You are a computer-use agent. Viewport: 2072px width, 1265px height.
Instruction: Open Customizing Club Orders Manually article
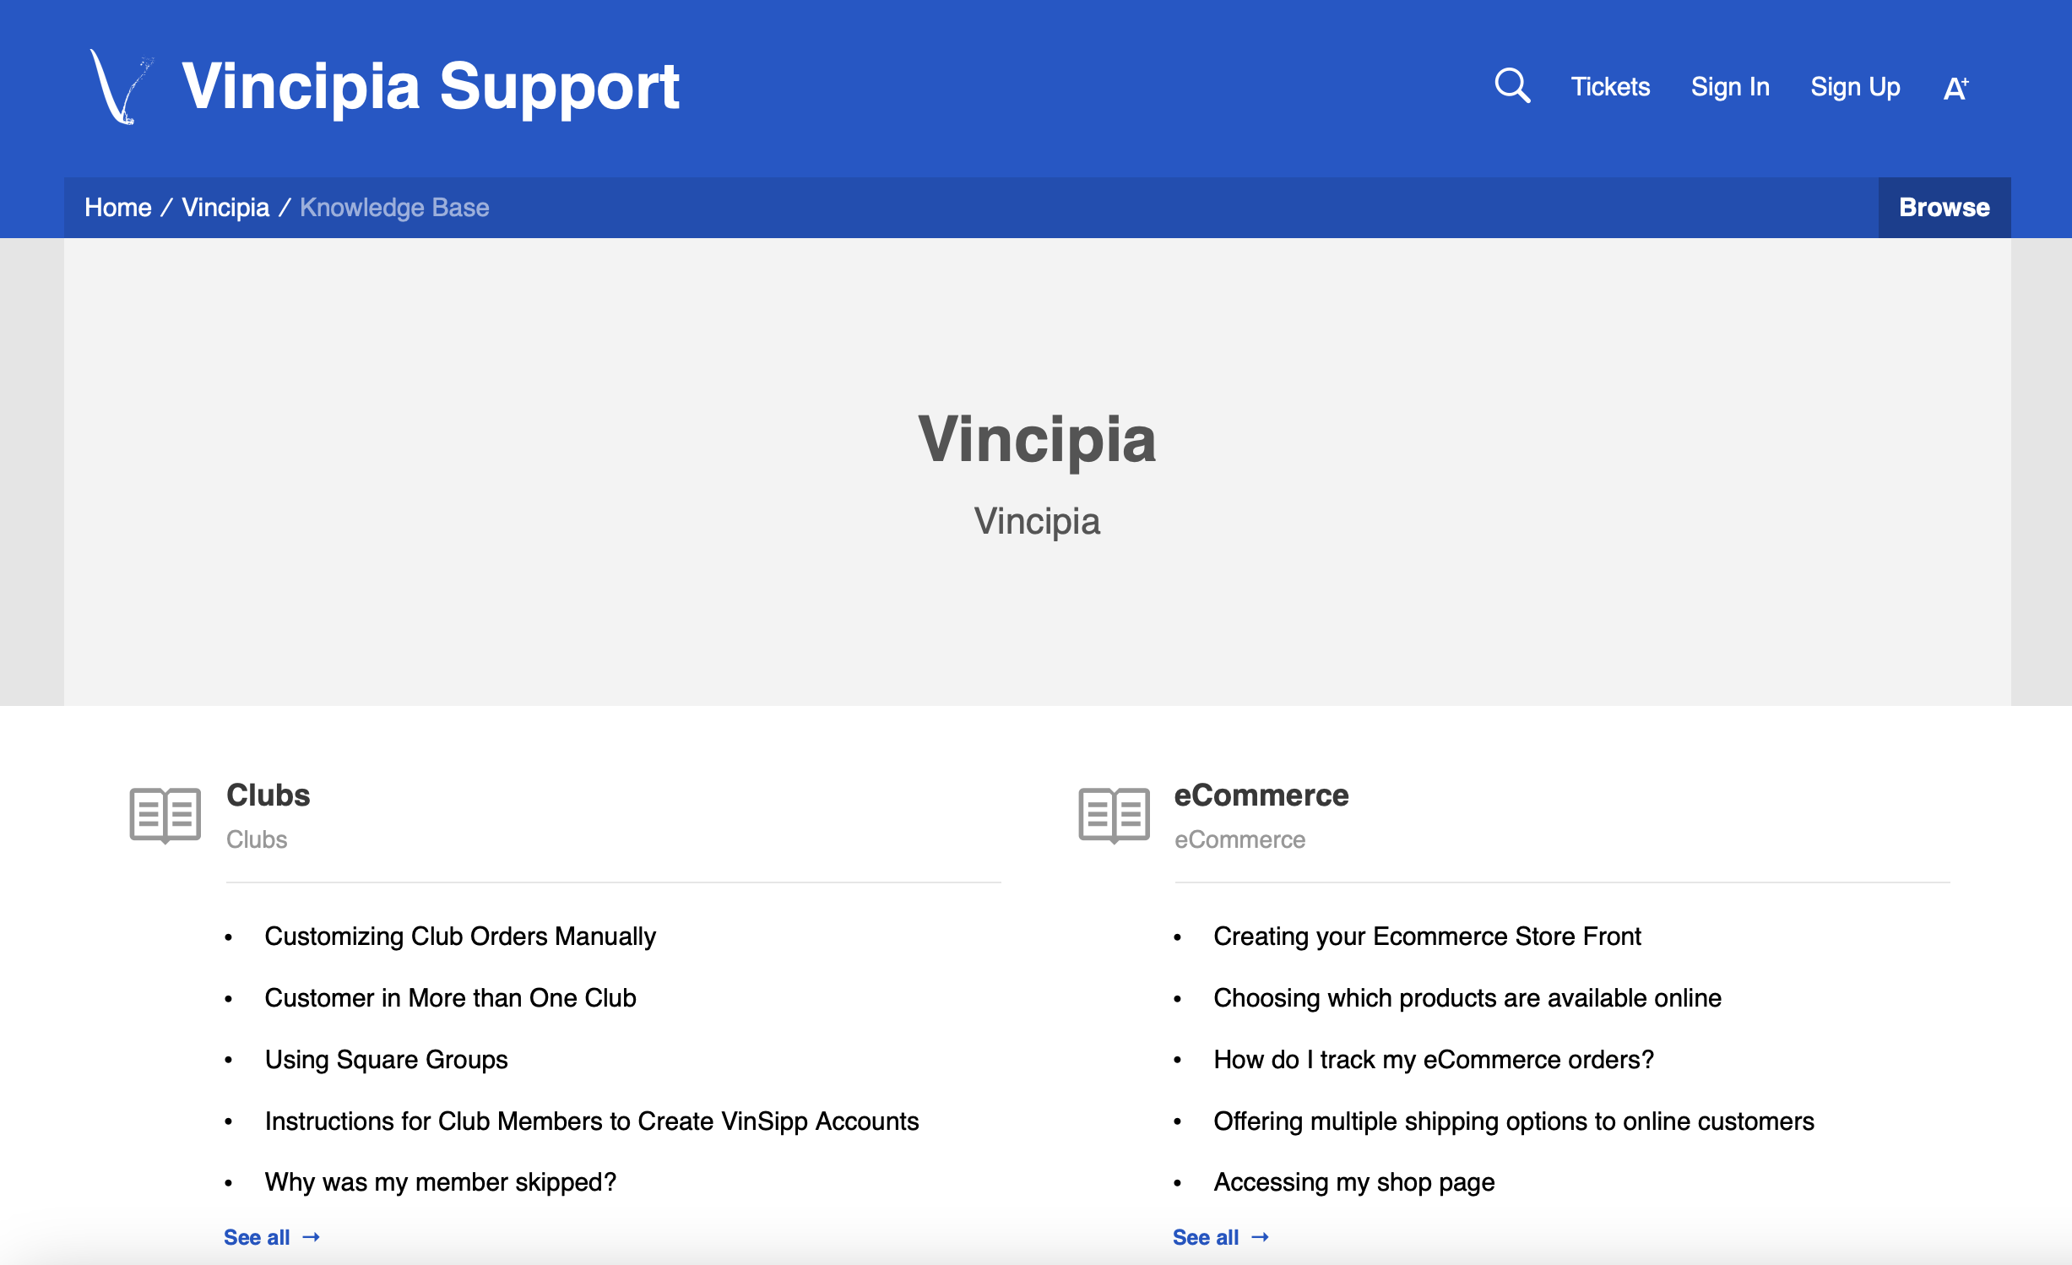pos(460,937)
